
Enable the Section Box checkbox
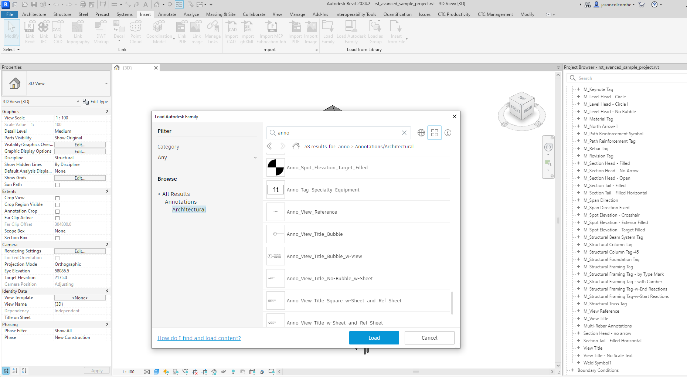tap(57, 238)
